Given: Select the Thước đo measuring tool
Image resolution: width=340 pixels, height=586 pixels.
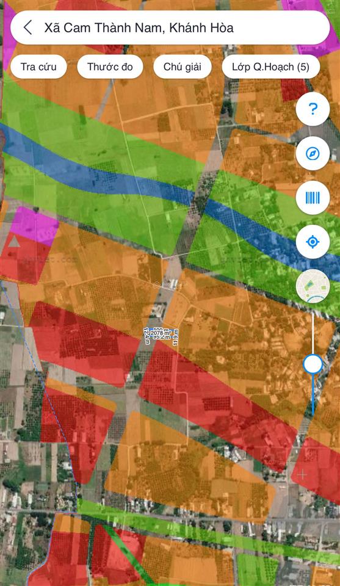Looking at the screenshot, I should point(110,67).
